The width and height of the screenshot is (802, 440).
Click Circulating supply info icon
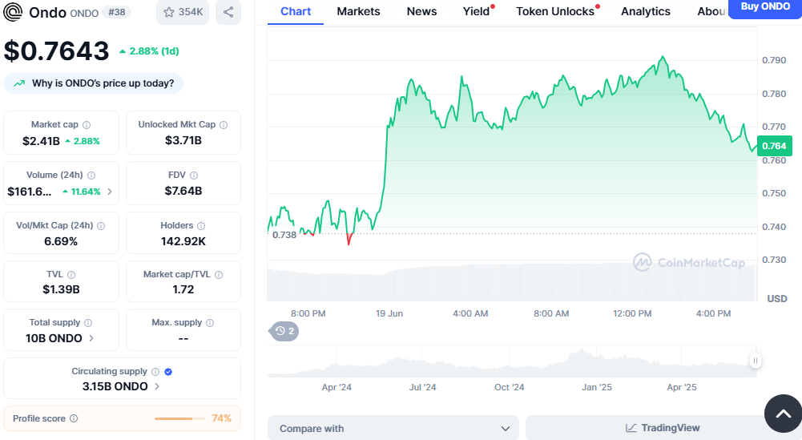tap(155, 372)
